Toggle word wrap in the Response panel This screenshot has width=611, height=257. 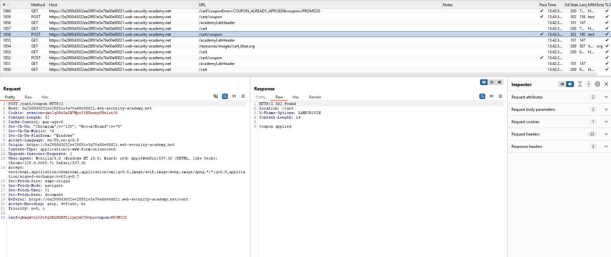point(482,96)
